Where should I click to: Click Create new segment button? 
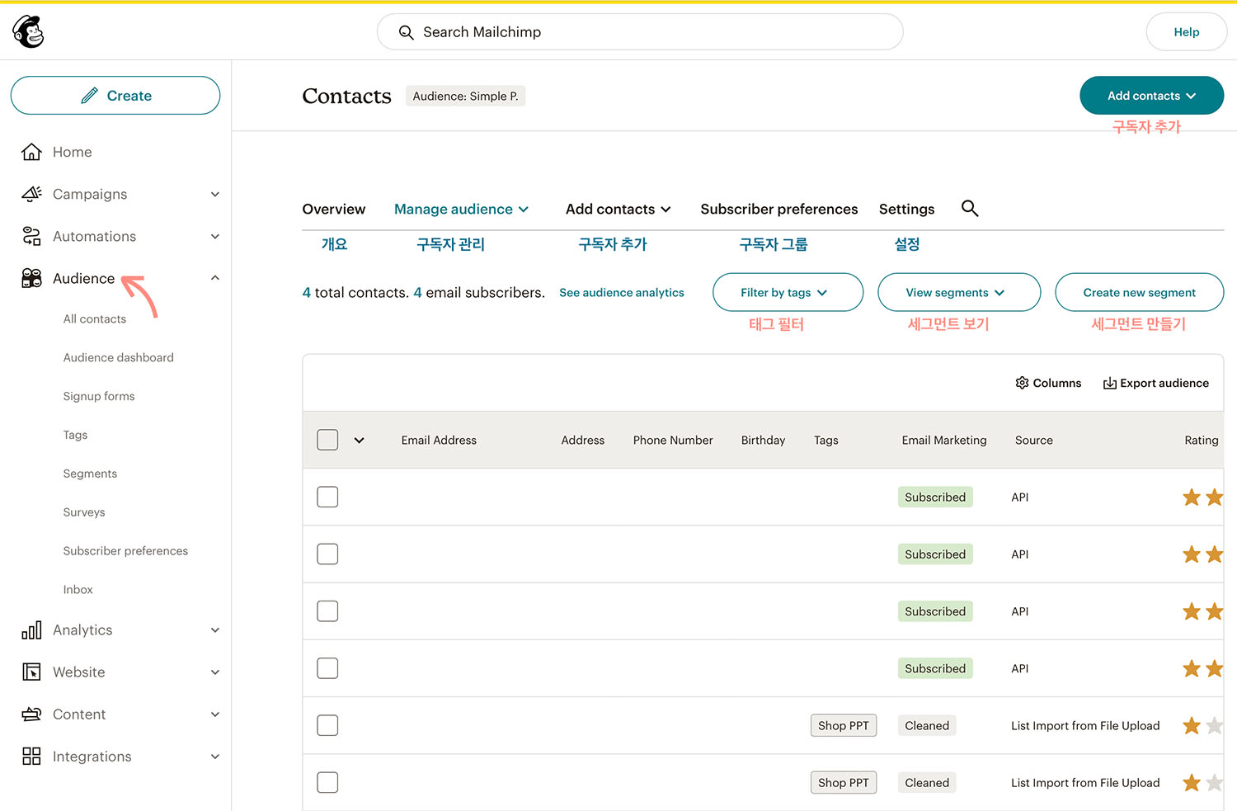pyautogui.click(x=1139, y=292)
